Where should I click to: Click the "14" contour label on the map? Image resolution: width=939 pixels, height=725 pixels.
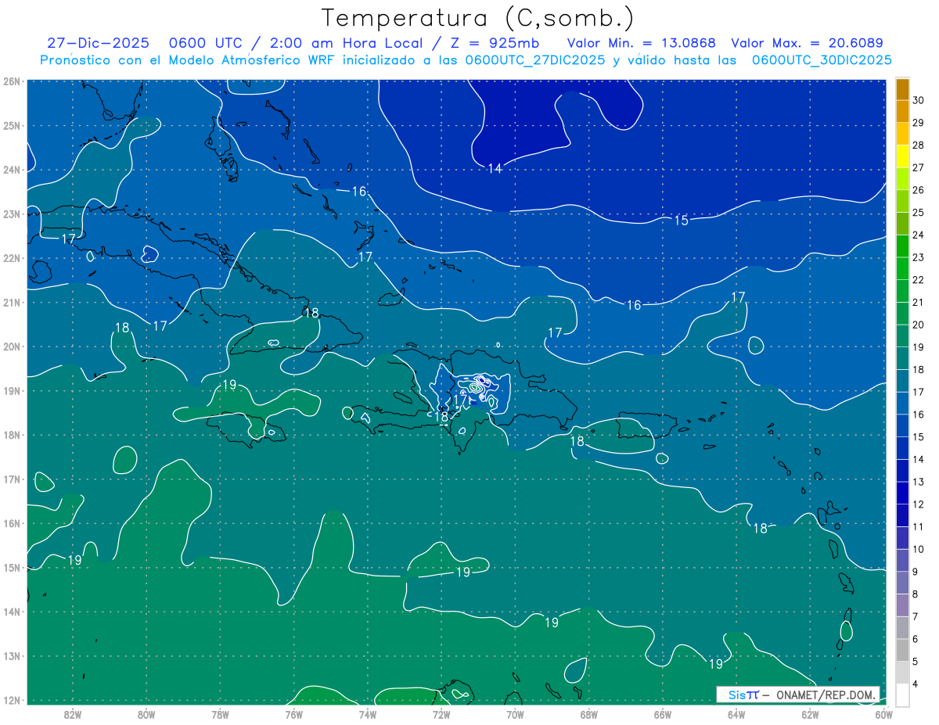tap(495, 168)
